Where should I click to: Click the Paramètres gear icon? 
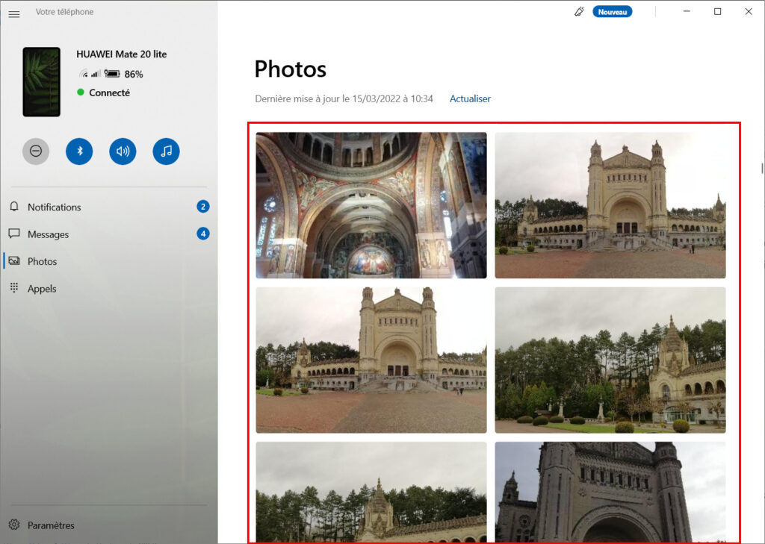tap(14, 525)
